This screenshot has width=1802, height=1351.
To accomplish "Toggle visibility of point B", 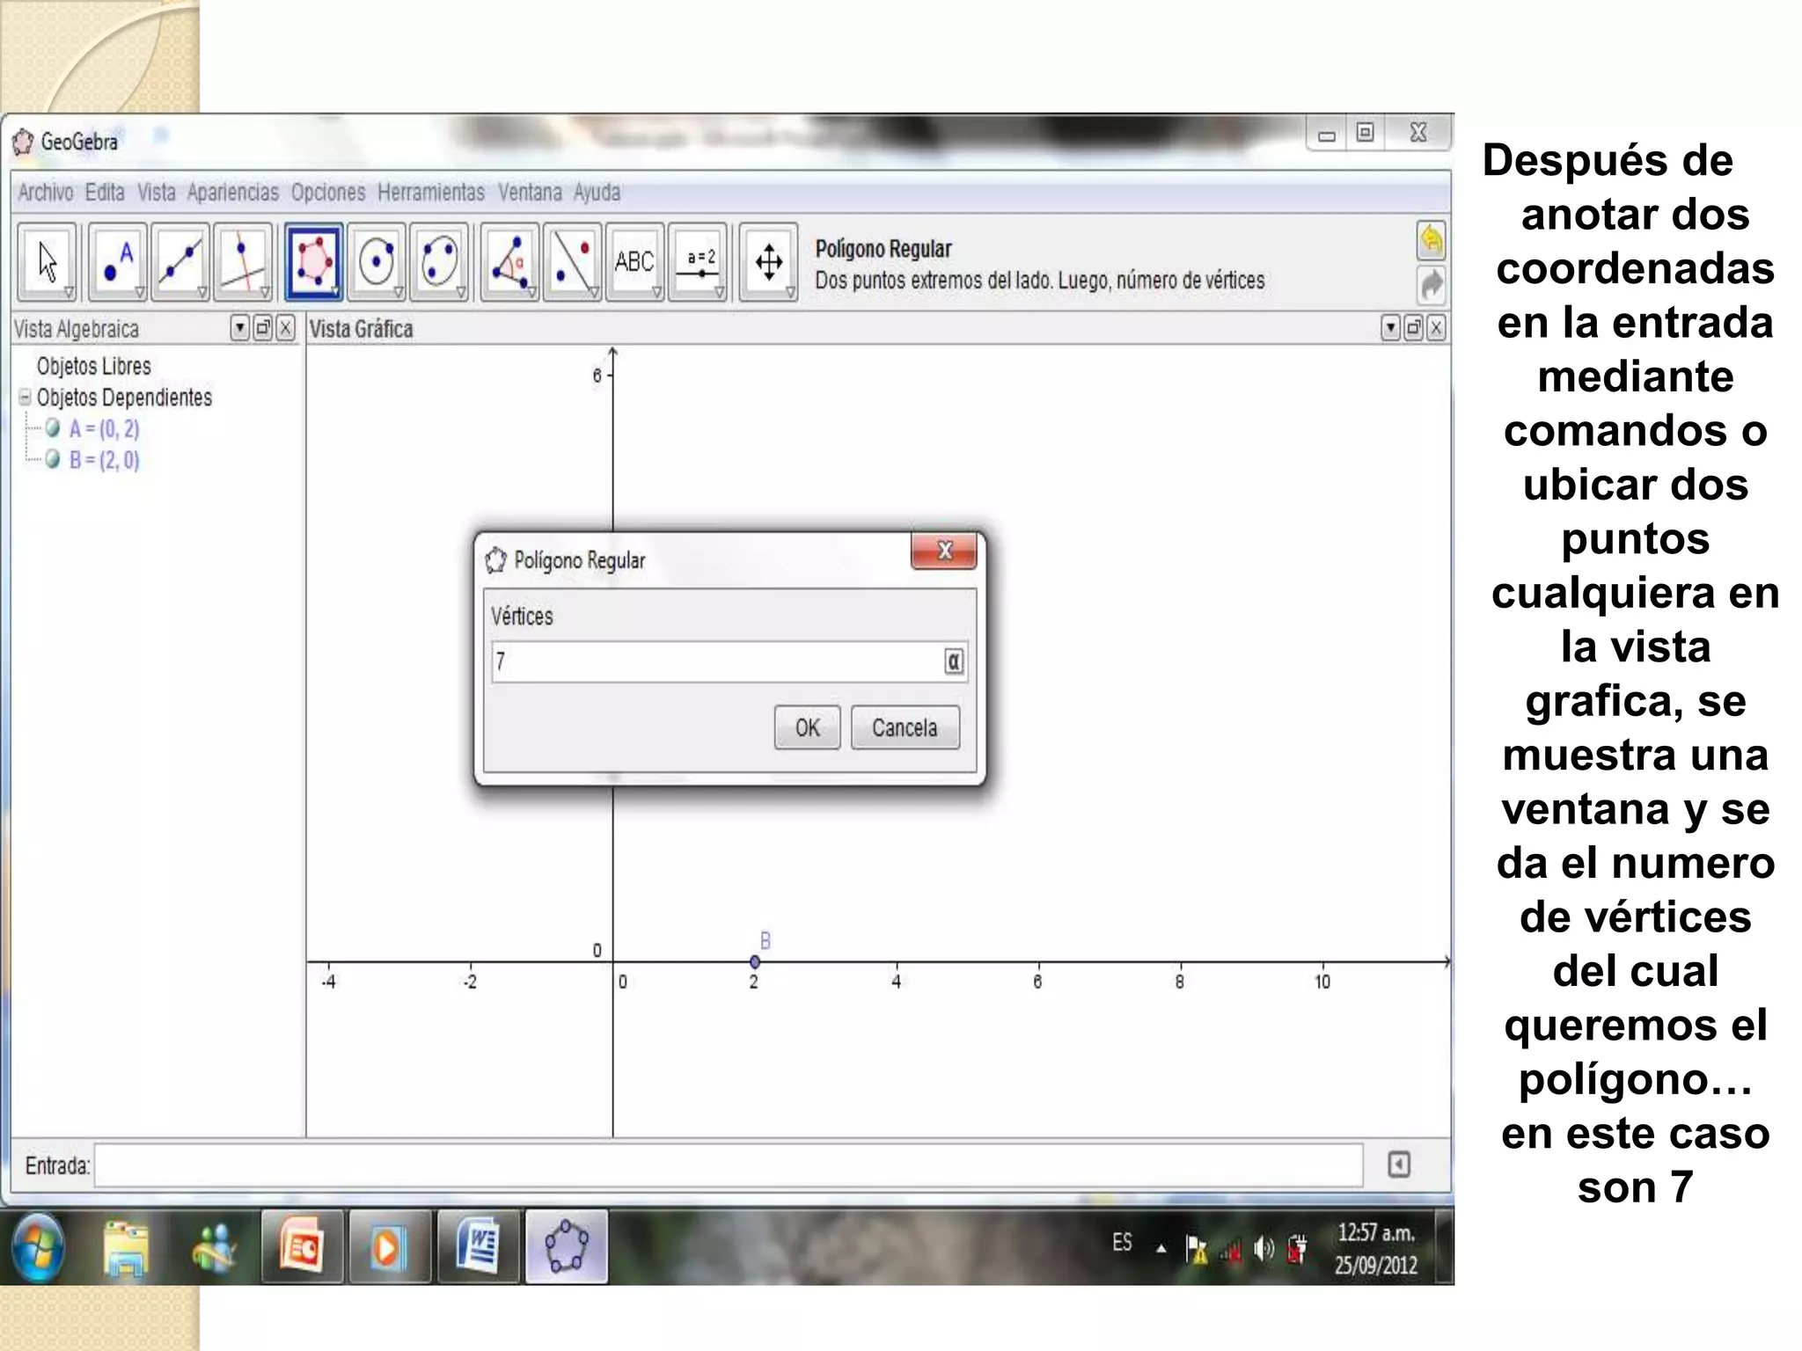I will tap(53, 459).
